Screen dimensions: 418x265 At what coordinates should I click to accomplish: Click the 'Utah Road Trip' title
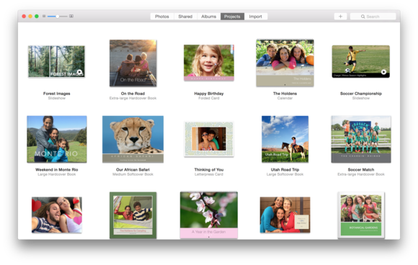coord(285,170)
